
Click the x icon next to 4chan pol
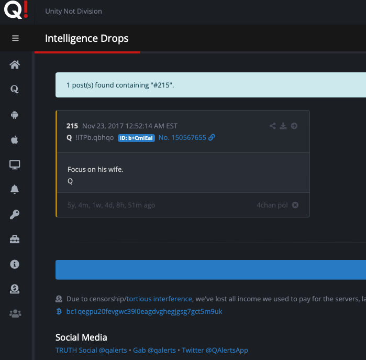[295, 205]
